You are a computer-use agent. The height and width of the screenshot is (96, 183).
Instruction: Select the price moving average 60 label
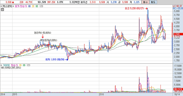[37, 6]
